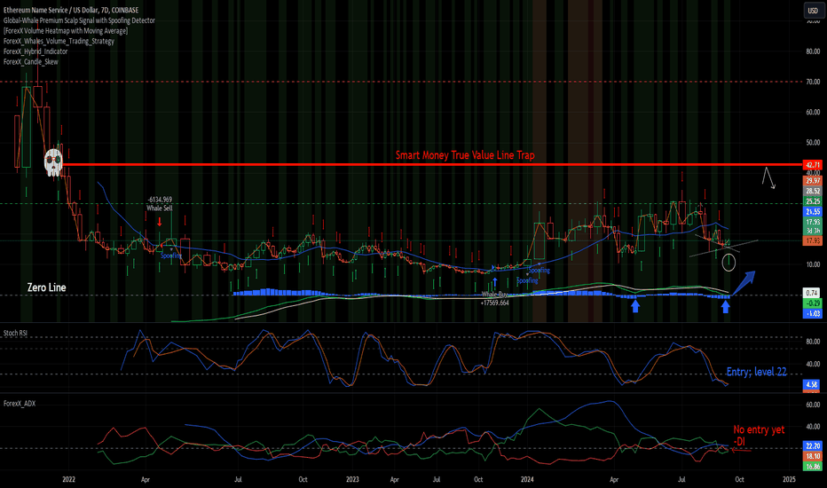Click the Global-Whale Premium Scalp Signal indicator label
Viewport: 827px width, 488px height.
79,20
